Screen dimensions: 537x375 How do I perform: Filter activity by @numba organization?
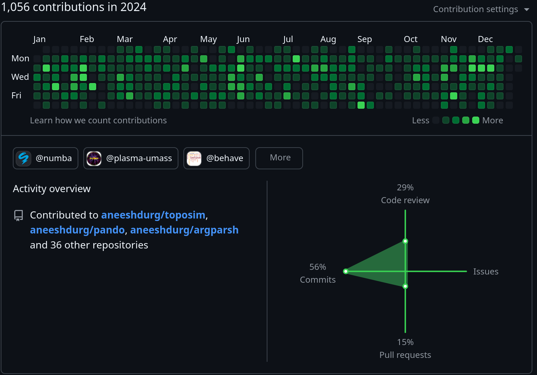[x=46, y=158]
